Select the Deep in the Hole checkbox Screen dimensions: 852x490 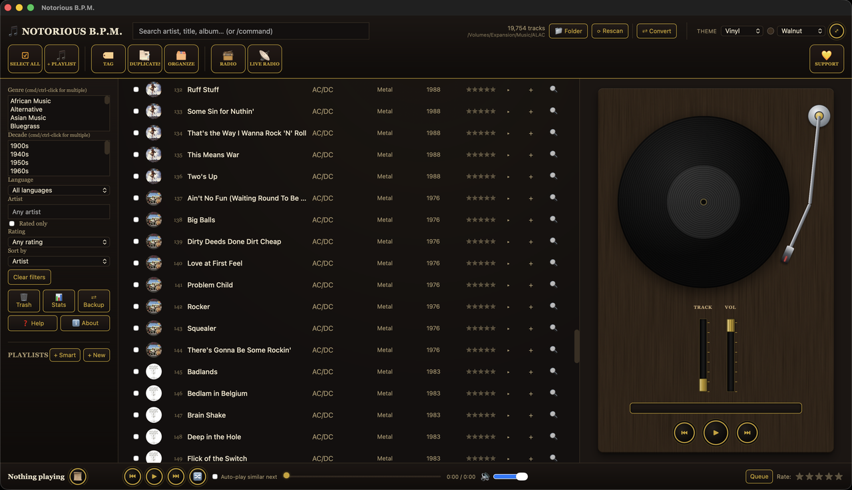pyautogui.click(x=136, y=437)
